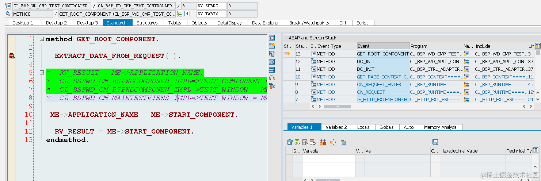Screen dimensions: 541x181
Task: Click the orange double-arrow icon in variables toolbar
Action: tap(323, 142)
